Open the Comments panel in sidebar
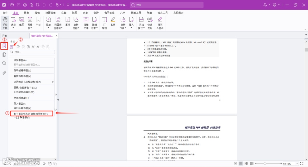The image size is (308, 167). (x=4, y=63)
